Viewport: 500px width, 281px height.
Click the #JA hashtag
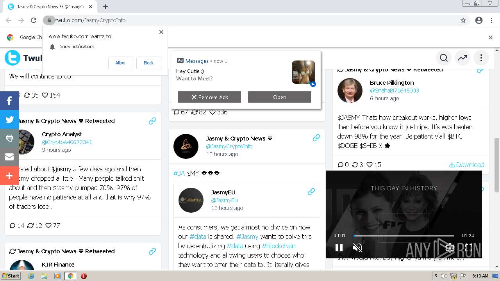pyautogui.click(x=179, y=173)
